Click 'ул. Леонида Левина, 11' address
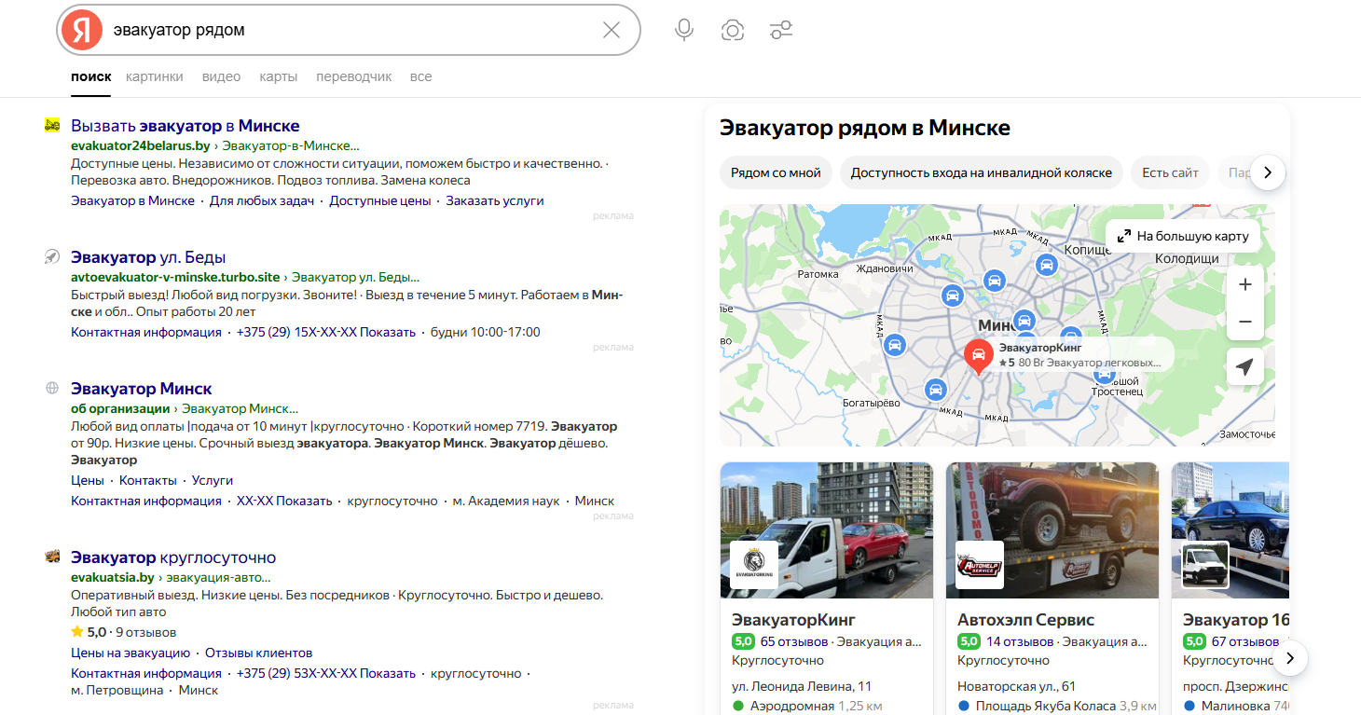1361x715 pixels. tap(802, 686)
